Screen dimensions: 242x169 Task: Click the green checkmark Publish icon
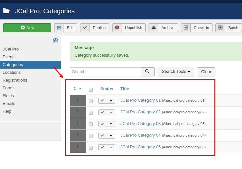(85, 28)
